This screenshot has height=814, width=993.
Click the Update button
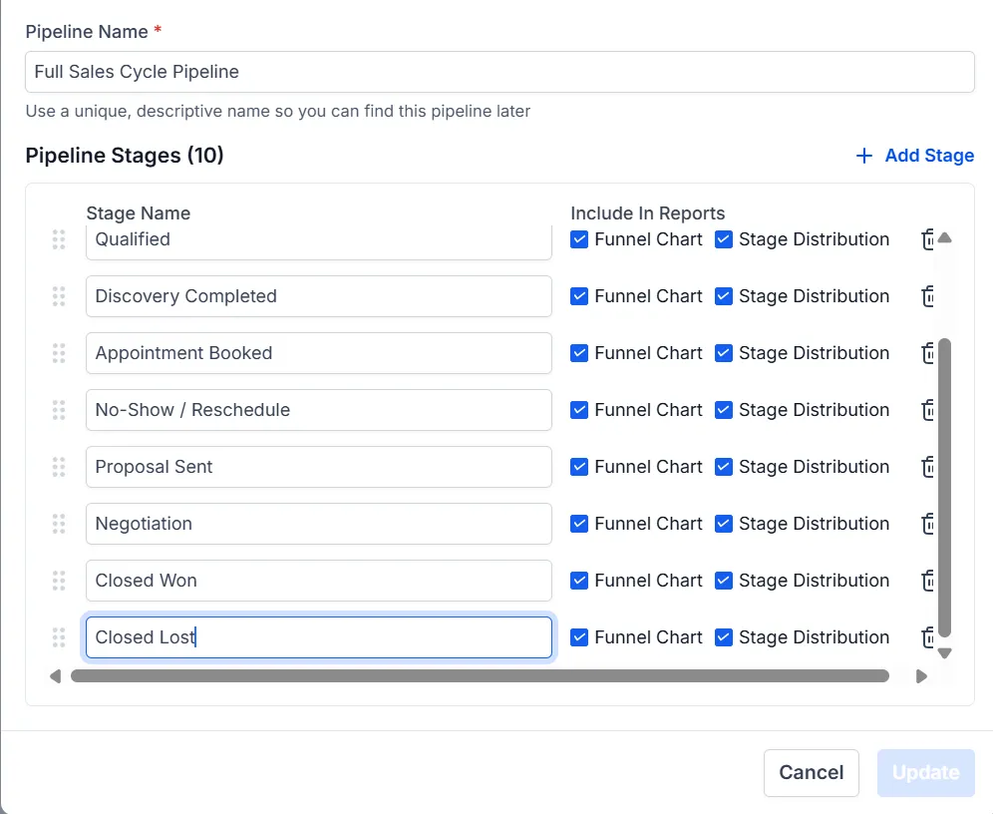pyautogui.click(x=925, y=773)
